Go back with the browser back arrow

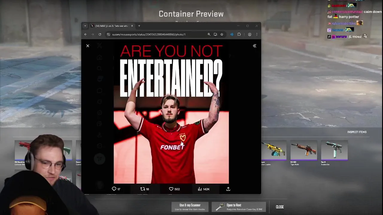click(x=86, y=34)
